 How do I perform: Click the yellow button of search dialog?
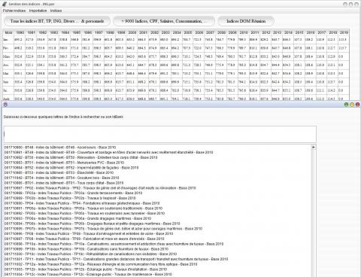coord(352,105)
